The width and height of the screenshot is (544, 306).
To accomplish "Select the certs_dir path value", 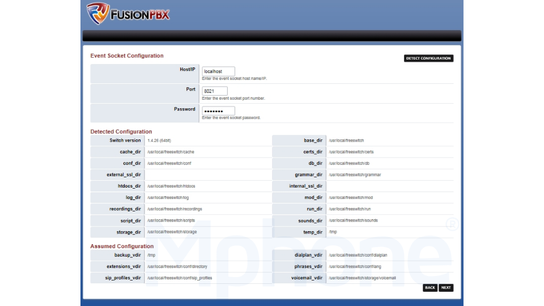I will click(351, 152).
